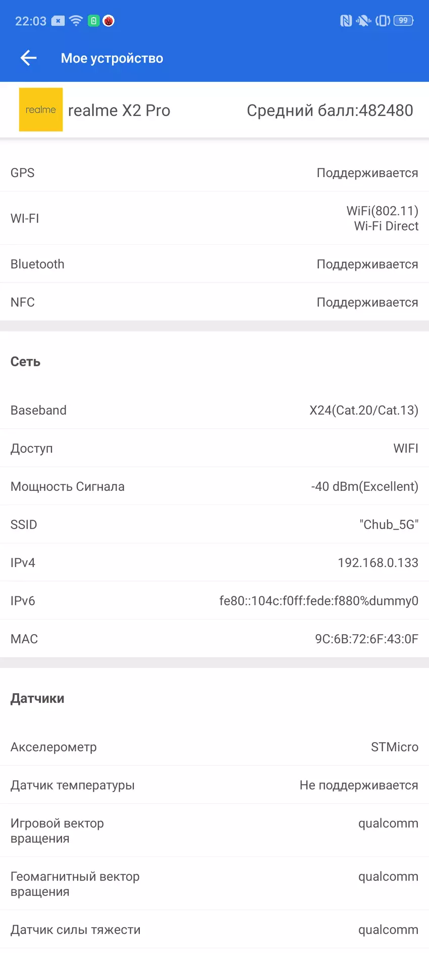429x953 pixels.
Task: Select the GPS support row
Action: pyautogui.click(x=215, y=173)
